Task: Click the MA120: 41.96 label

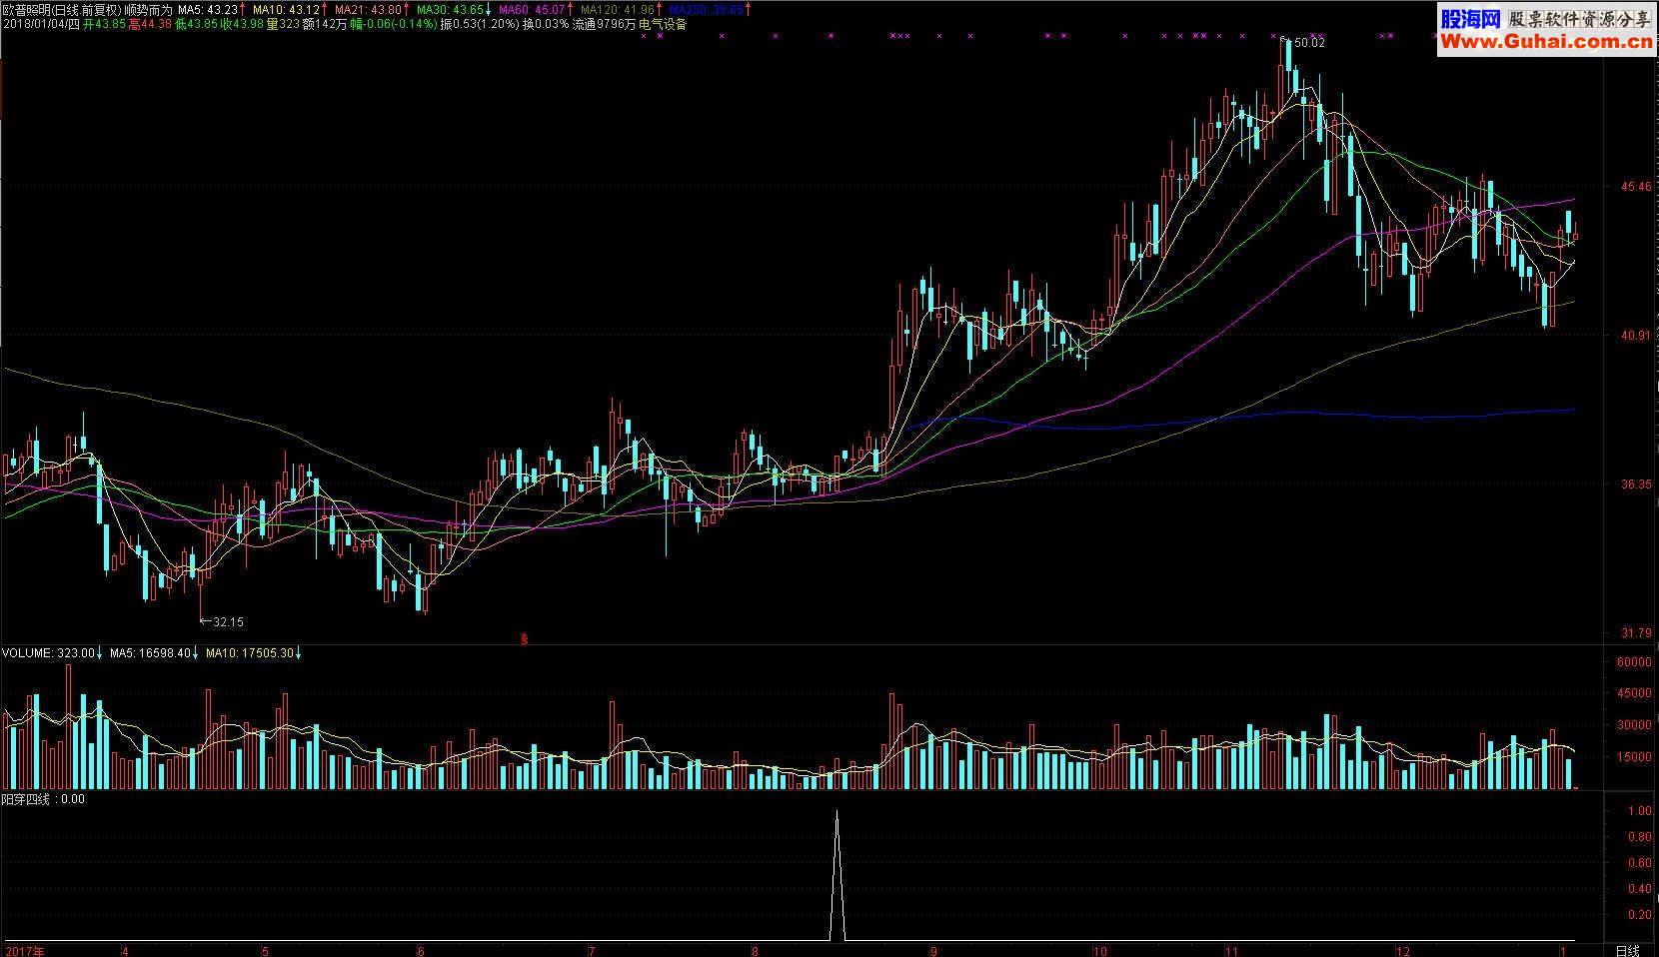Action: click(620, 9)
